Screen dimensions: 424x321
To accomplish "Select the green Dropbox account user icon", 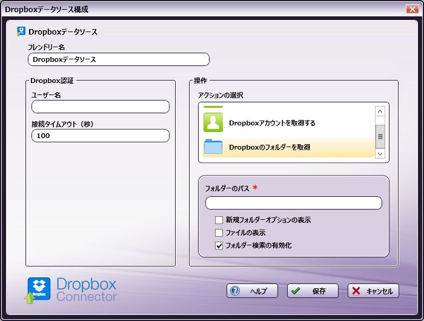I will [213, 122].
